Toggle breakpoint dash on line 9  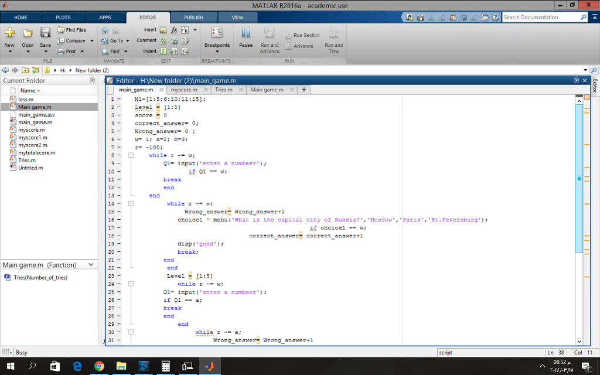coord(119,163)
